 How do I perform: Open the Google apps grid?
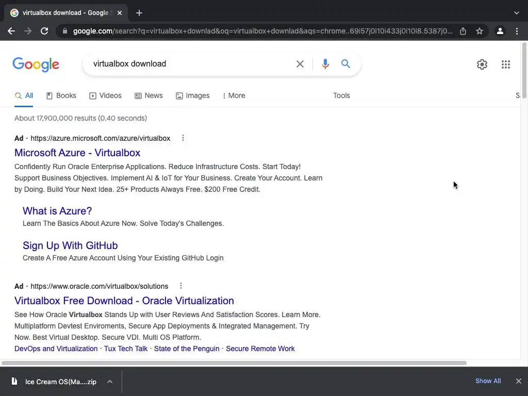[x=505, y=64]
